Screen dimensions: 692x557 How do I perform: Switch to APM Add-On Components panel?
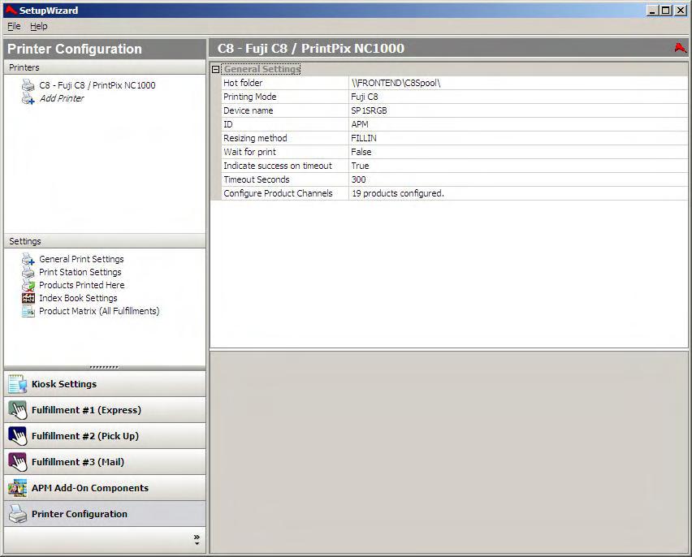point(105,488)
